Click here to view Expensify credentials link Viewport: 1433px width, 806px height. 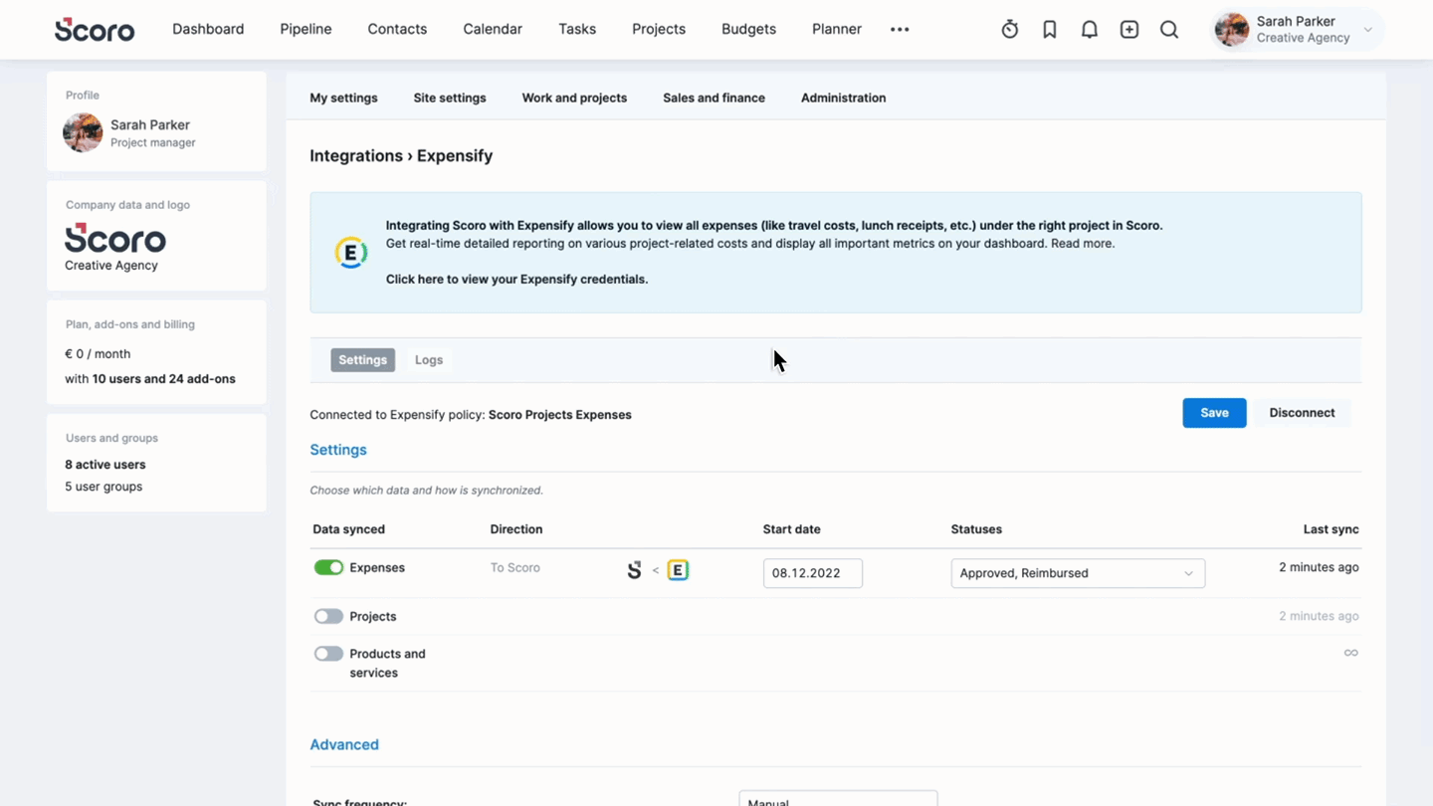tap(516, 280)
